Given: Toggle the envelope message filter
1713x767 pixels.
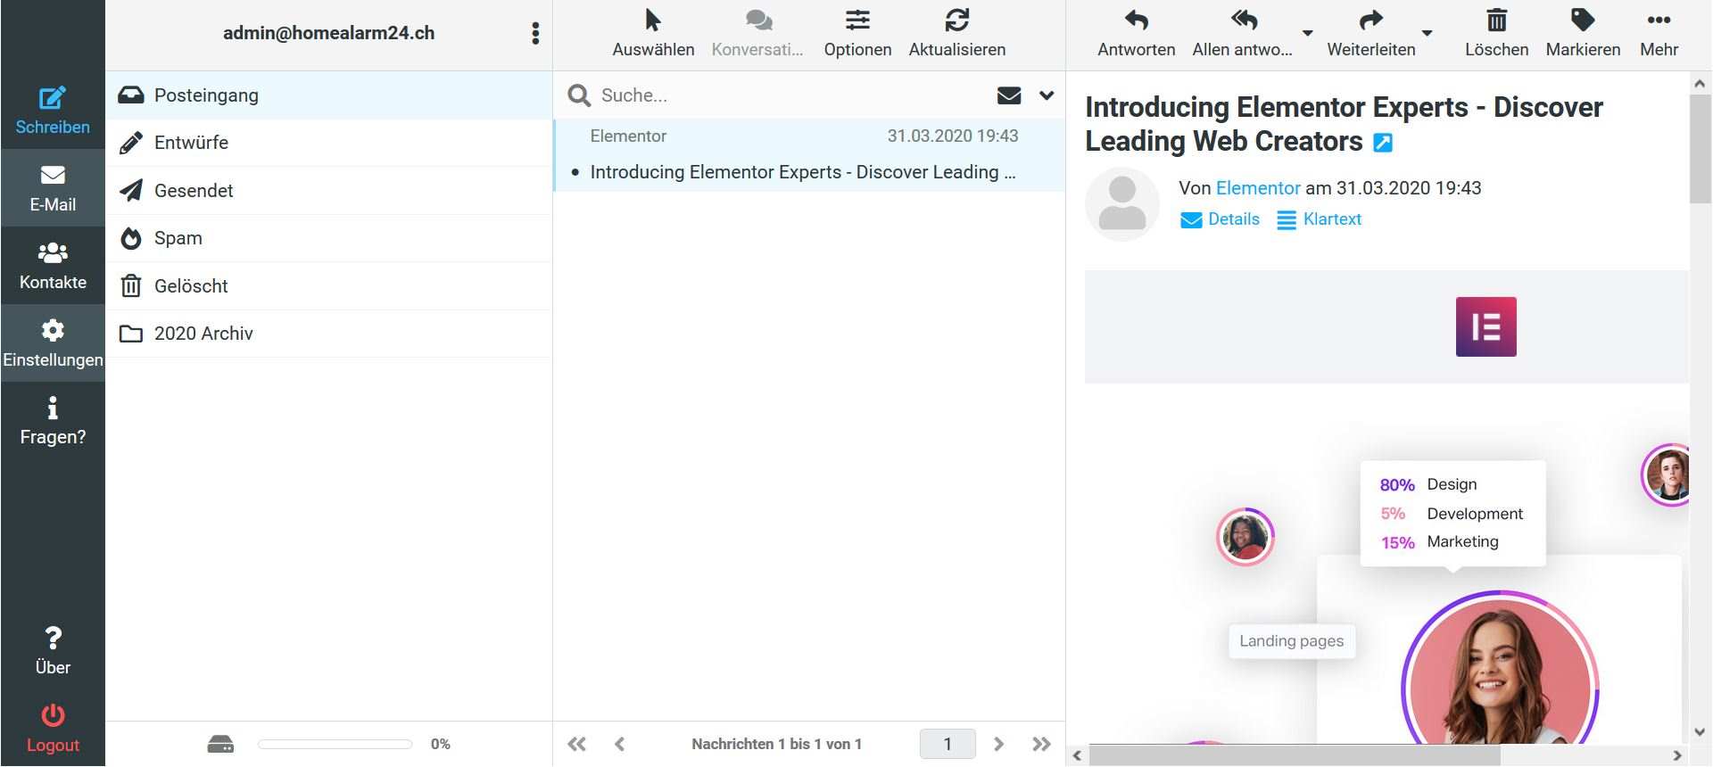Looking at the screenshot, I should 1009,95.
